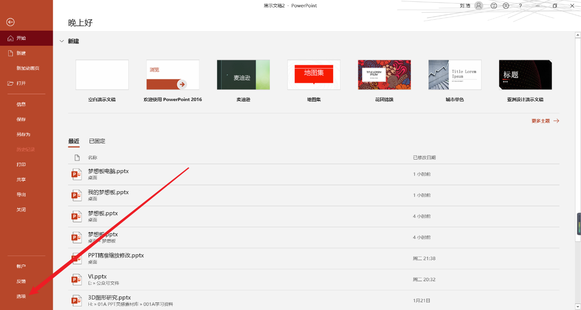
Task: Click the 周二 21:38 modified date
Action: point(424,258)
